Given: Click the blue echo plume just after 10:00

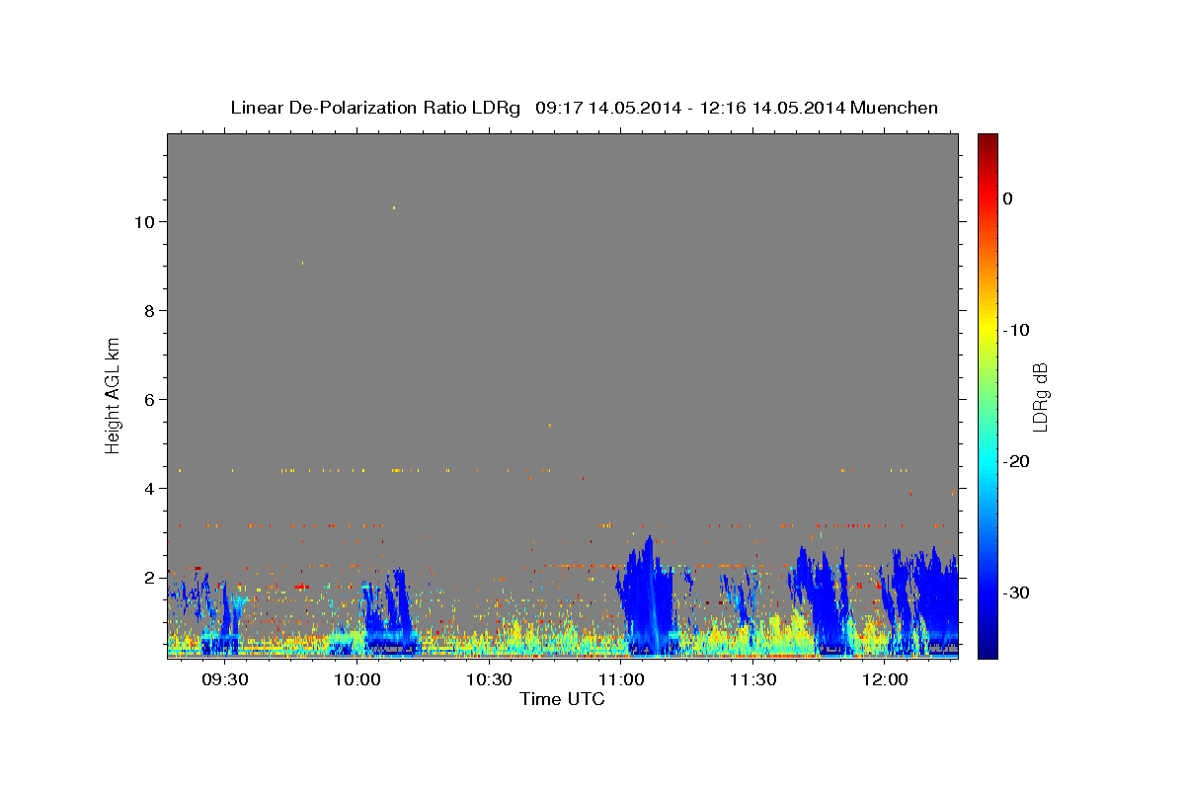Looking at the screenshot, I should pyautogui.click(x=388, y=612).
